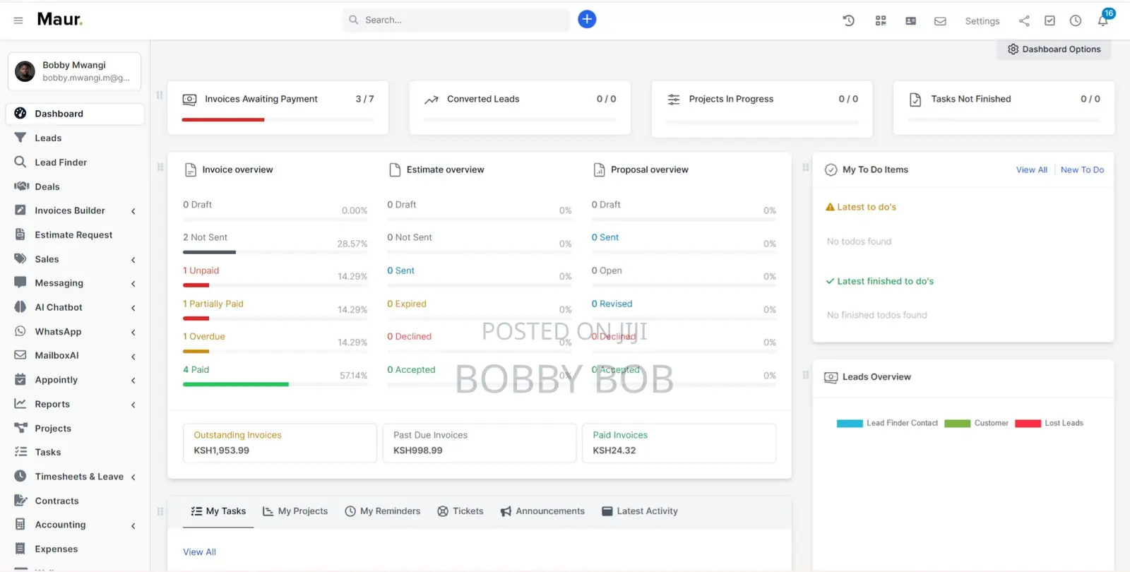1130x572 pixels.
Task: Click the blue plus quick-create button
Action: [587, 19]
